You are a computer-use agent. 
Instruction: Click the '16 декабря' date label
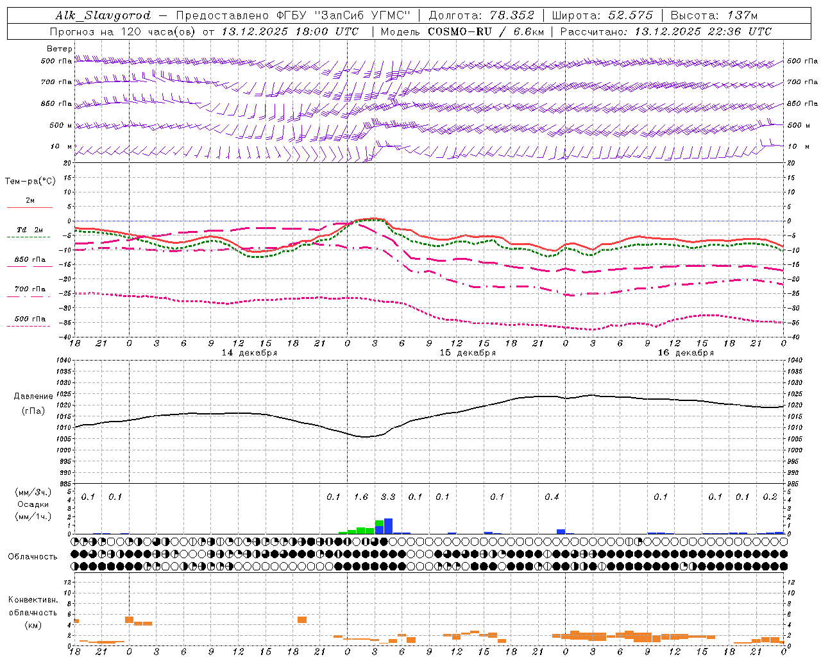[x=686, y=353]
